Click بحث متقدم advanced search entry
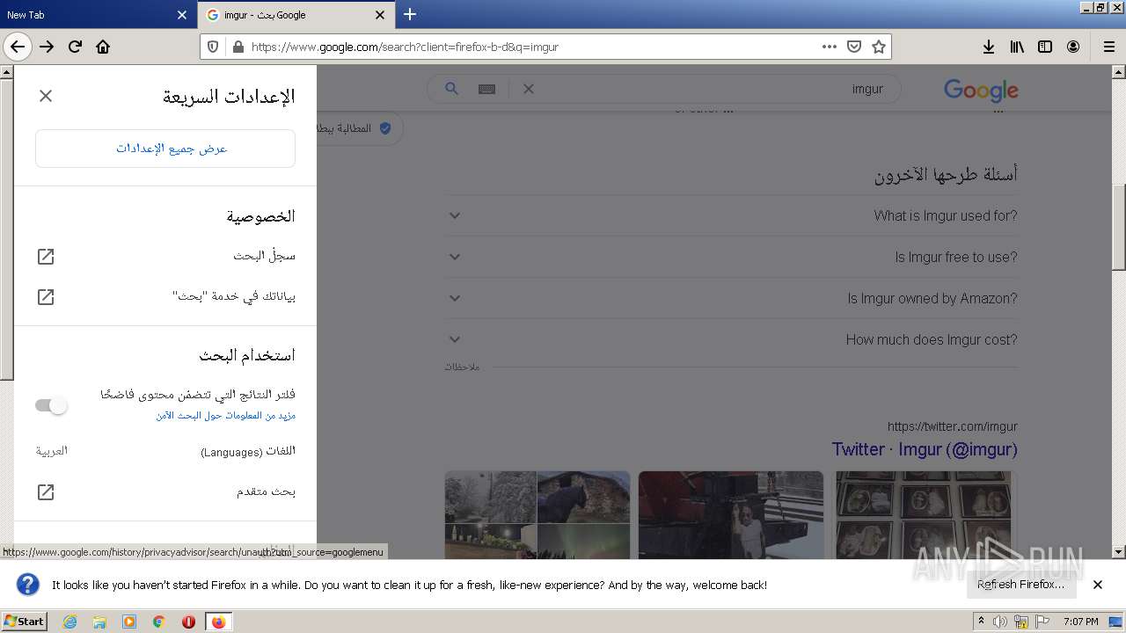Image resolution: width=1126 pixels, height=633 pixels. click(x=266, y=491)
